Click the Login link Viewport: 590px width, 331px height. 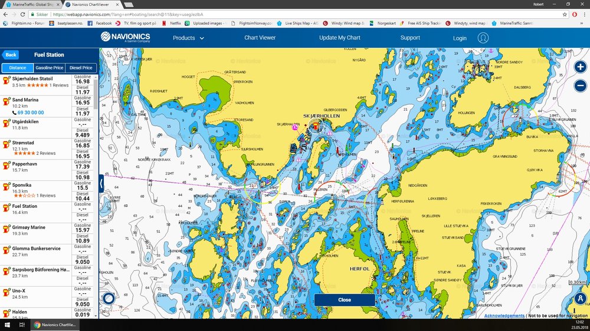click(x=460, y=38)
